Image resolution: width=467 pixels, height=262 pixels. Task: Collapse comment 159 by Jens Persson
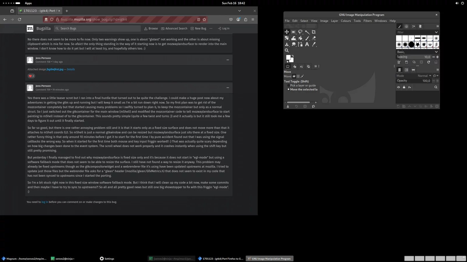[x=228, y=88]
